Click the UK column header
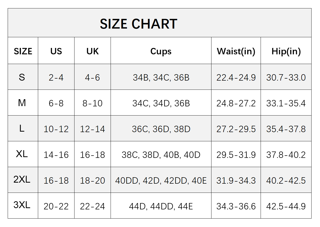 click(92, 51)
